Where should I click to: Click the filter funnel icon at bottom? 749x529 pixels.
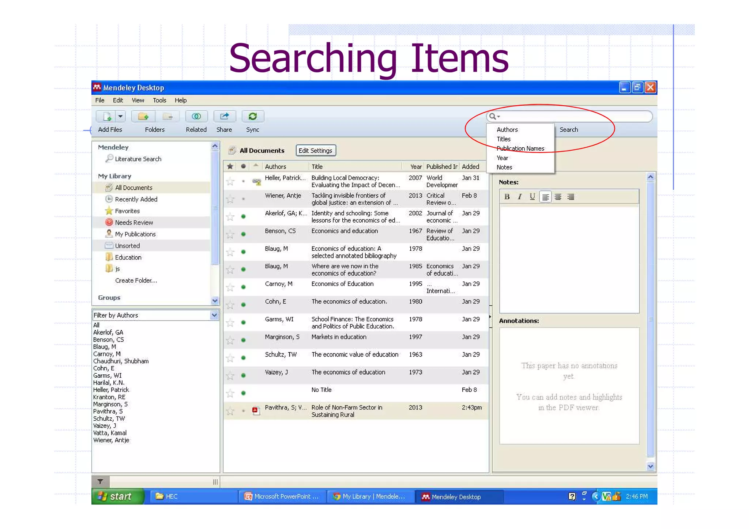(x=100, y=481)
